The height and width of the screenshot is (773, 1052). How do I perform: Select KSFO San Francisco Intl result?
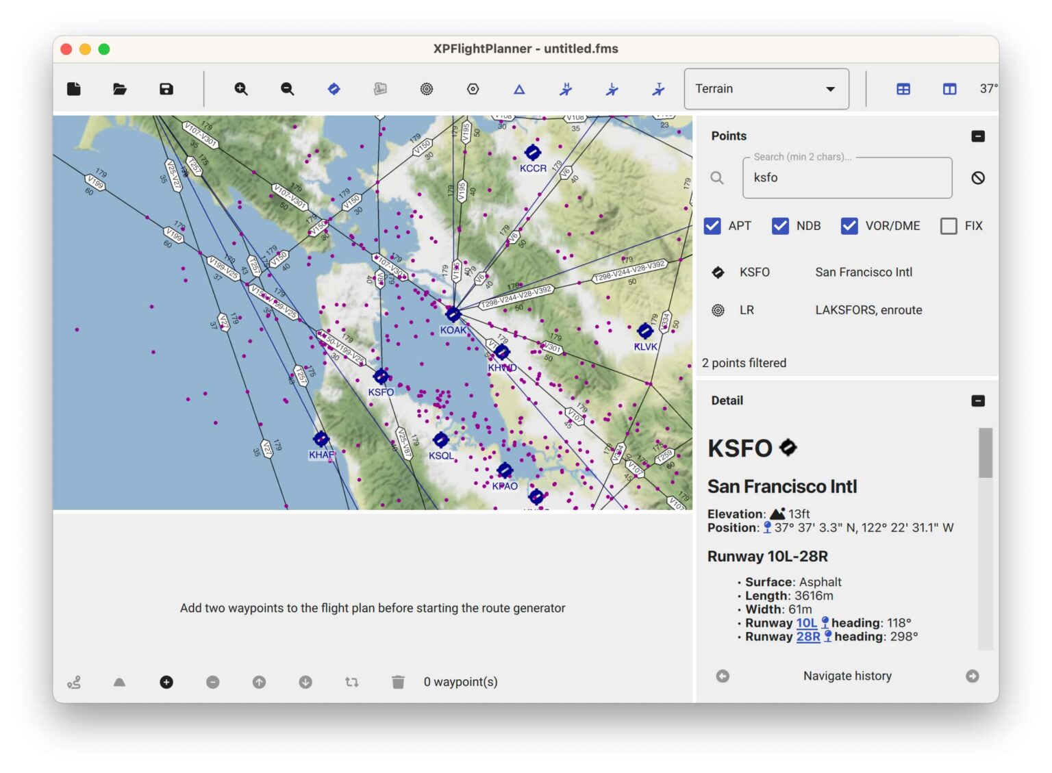click(847, 273)
